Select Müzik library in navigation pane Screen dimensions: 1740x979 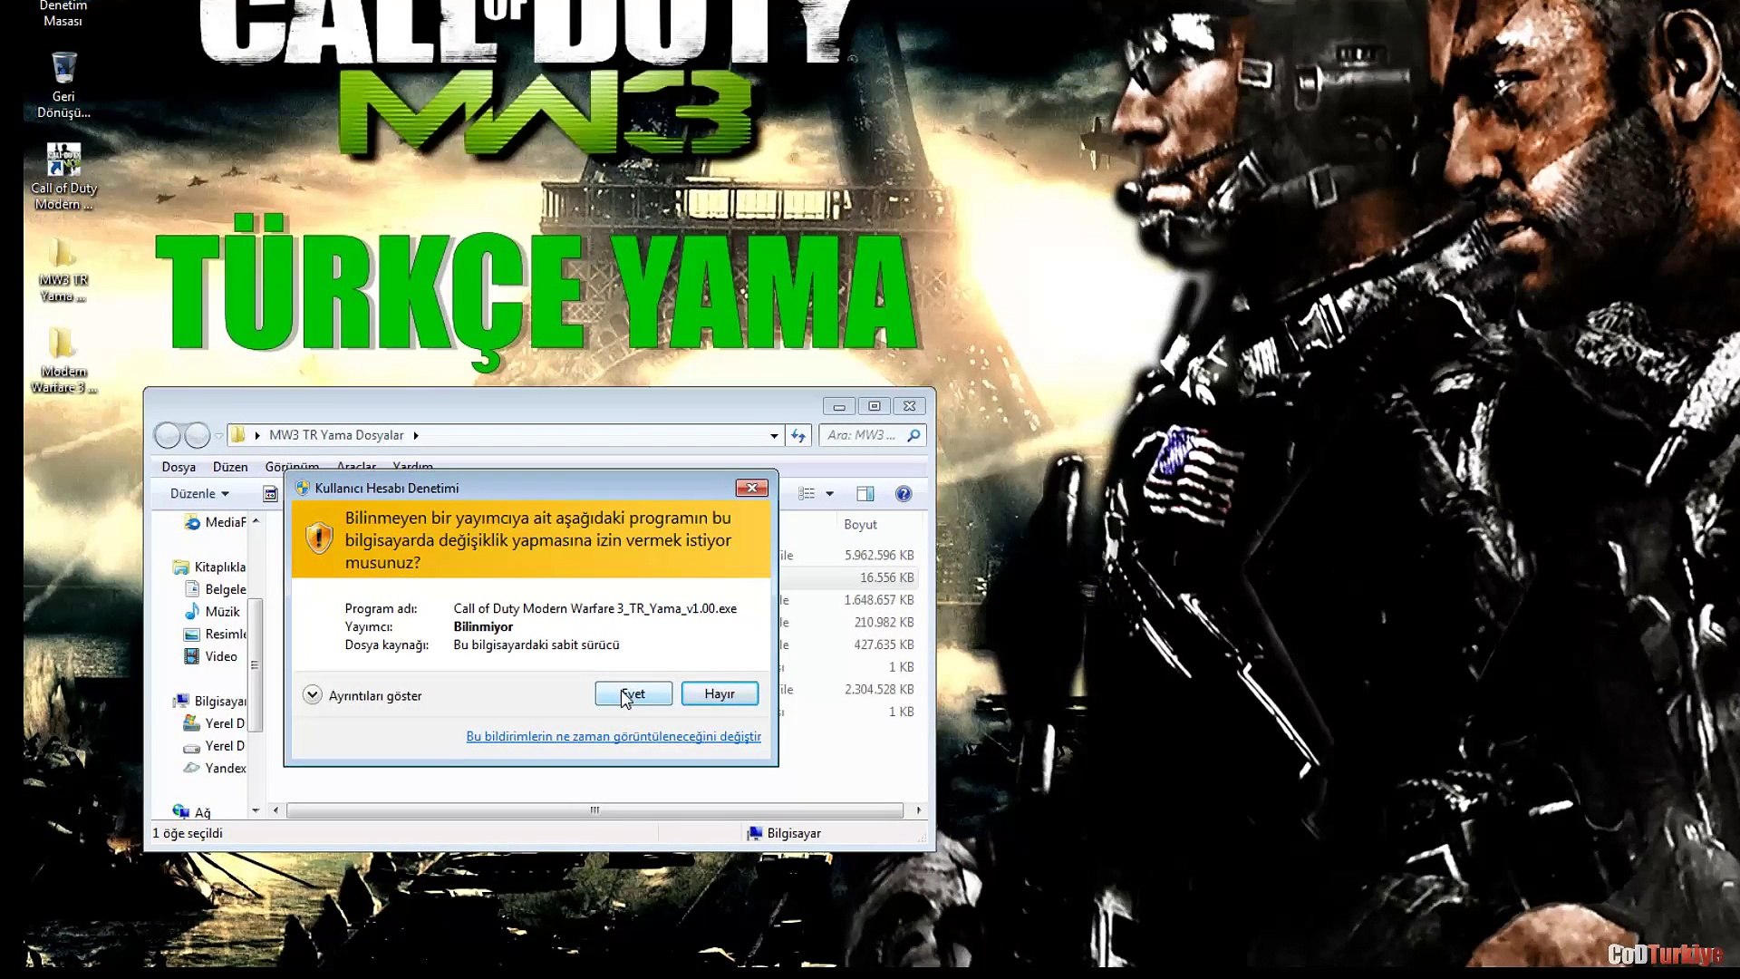tap(222, 612)
